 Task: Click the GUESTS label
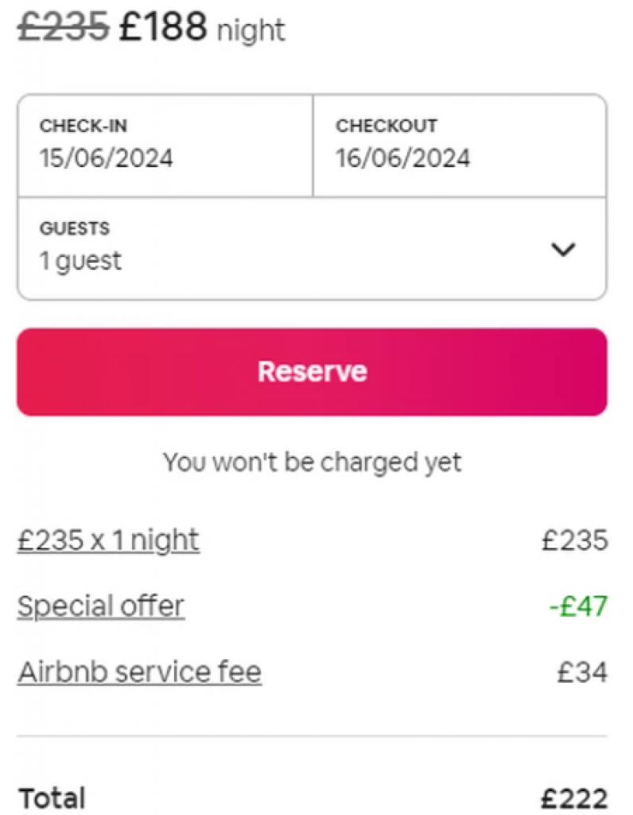click(75, 228)
